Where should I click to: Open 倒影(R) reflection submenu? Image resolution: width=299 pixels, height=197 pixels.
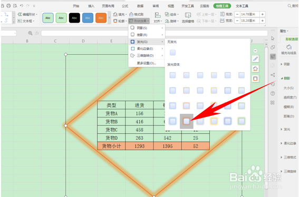click(147, 35)
